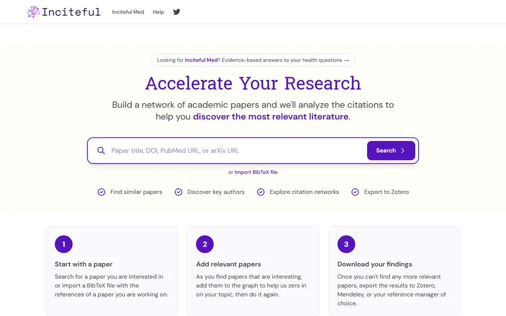Viewport: 506px width, 316px height.
Task: Click the Inciteful logo
Action: [x=64, y=12]
